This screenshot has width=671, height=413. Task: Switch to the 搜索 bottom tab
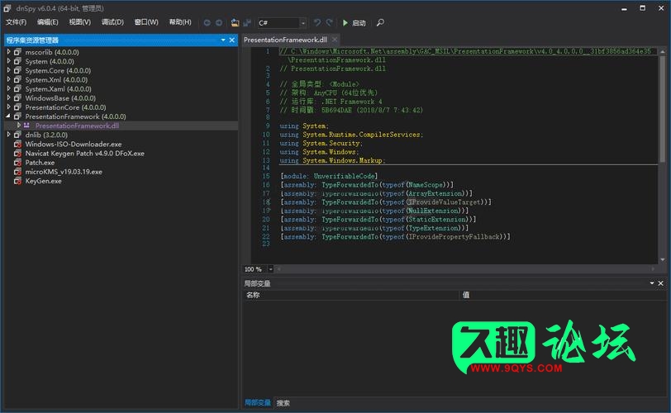(283, 403)
